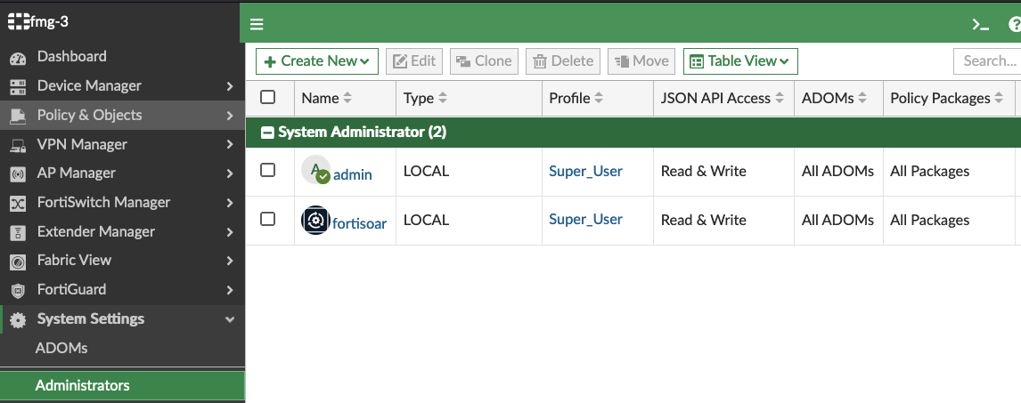Click the Delete button

(563, 61)
